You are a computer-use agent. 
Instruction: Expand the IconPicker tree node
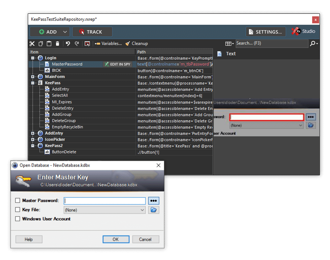[x=33, y=139]
